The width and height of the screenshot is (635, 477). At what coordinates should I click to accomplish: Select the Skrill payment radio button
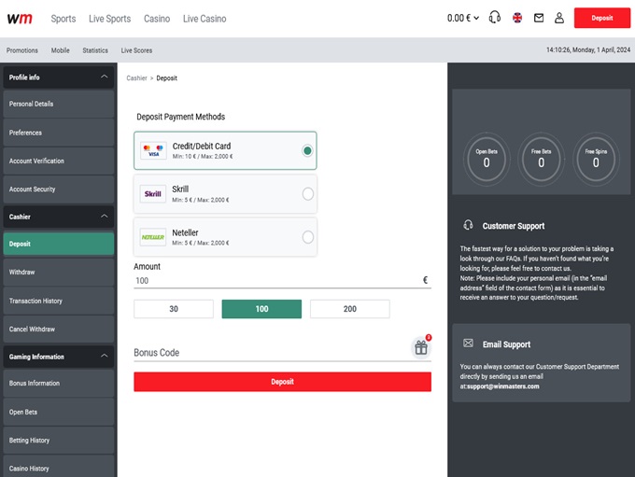(307, 194)
